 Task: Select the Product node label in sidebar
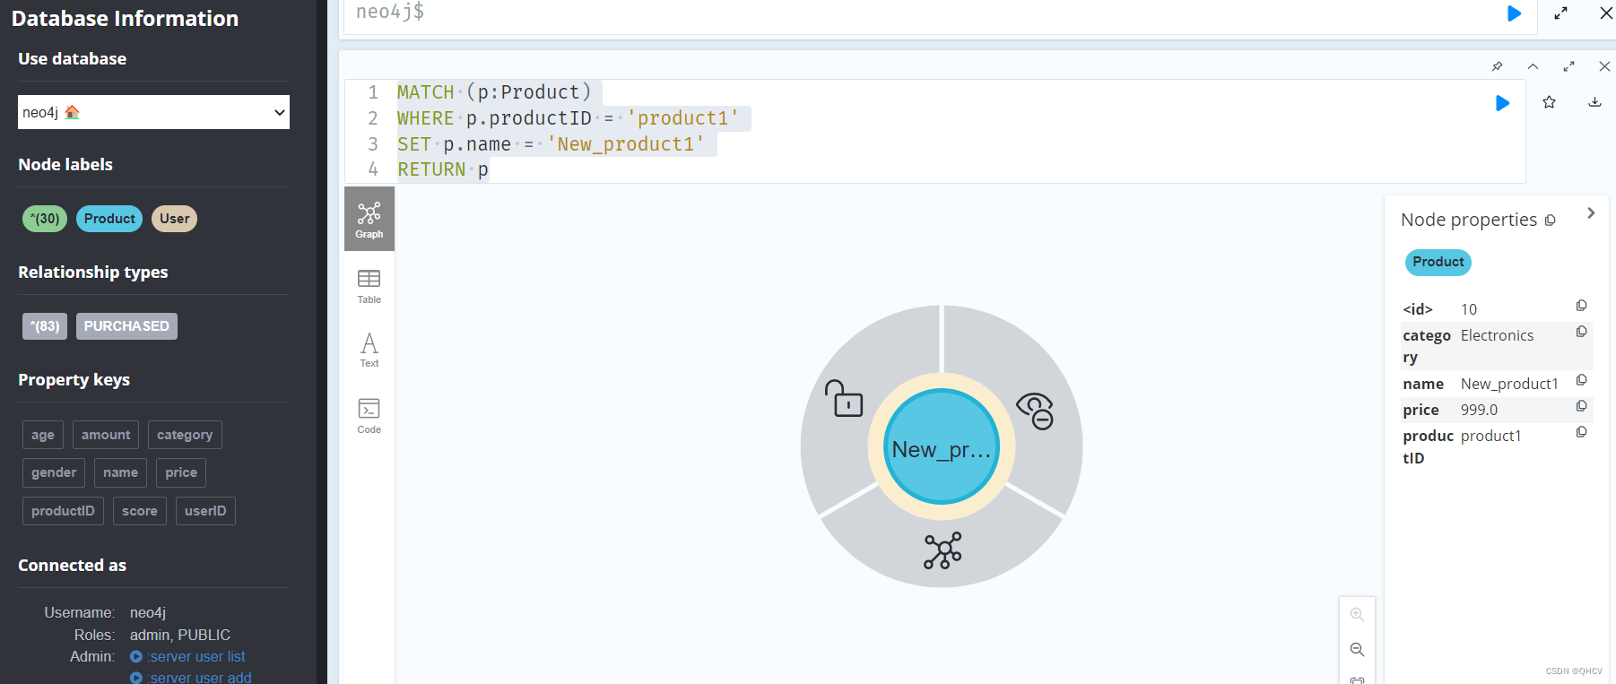[x=109, y=219]
